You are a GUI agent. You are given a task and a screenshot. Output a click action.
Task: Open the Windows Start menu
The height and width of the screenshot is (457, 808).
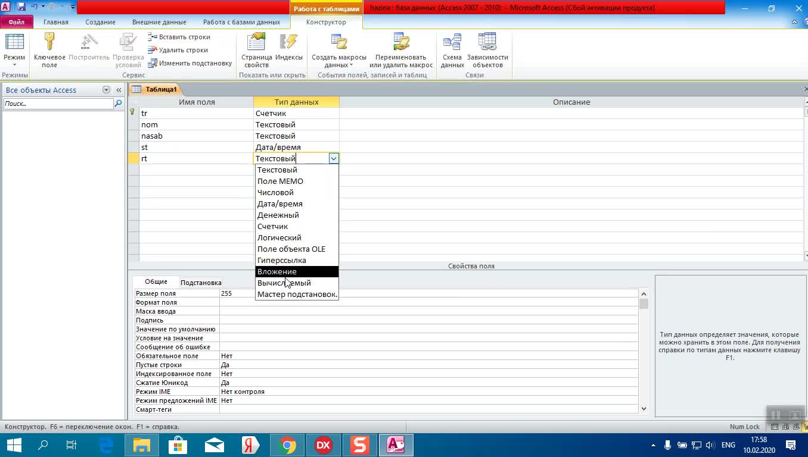click(14, 445)
